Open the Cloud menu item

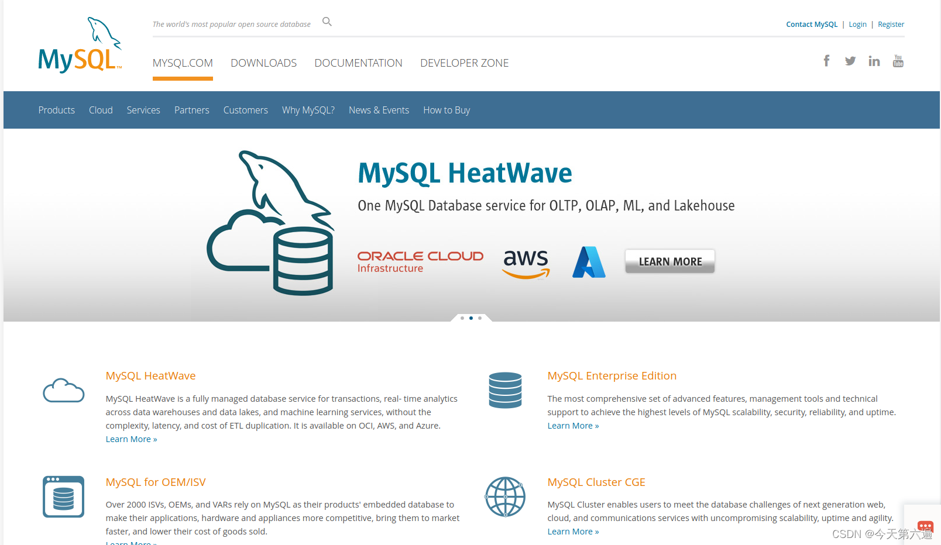pos(101,110)
